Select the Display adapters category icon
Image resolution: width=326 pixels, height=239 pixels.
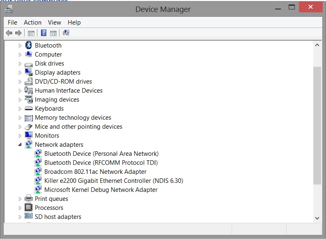[29, 72]
